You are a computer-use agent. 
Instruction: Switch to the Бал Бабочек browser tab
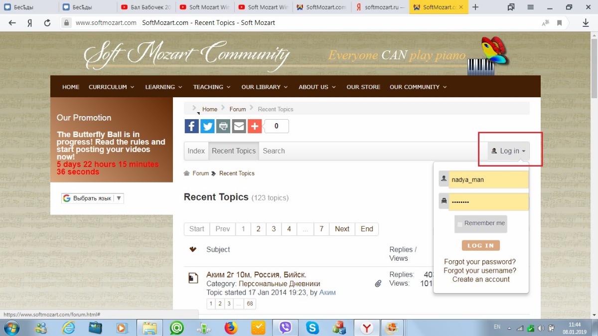click(146, 7)
